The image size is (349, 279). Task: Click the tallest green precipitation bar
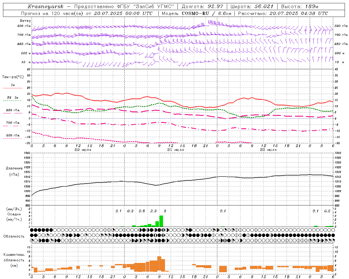click(161, 221)
